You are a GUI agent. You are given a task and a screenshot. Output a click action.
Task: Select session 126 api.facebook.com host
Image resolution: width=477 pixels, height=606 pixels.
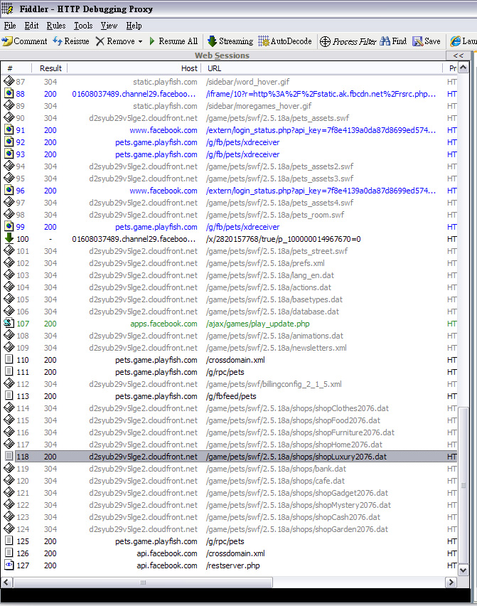pyautogui.click(x=167, y=553)
